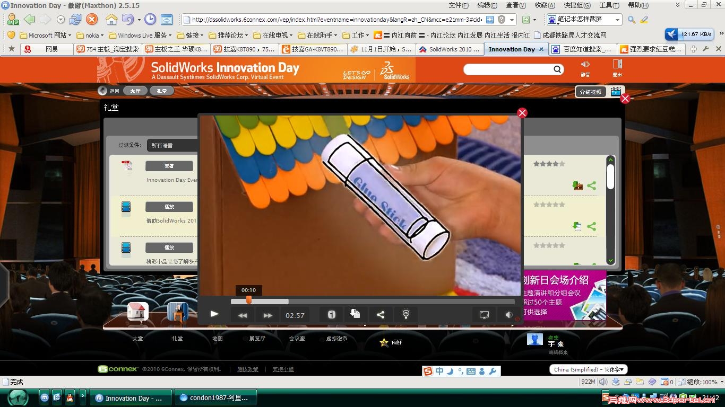The width and height of the screenshot is (725, 407).
Task: Open the 工具 menu in Maxthon
Action: pos(609,5)
